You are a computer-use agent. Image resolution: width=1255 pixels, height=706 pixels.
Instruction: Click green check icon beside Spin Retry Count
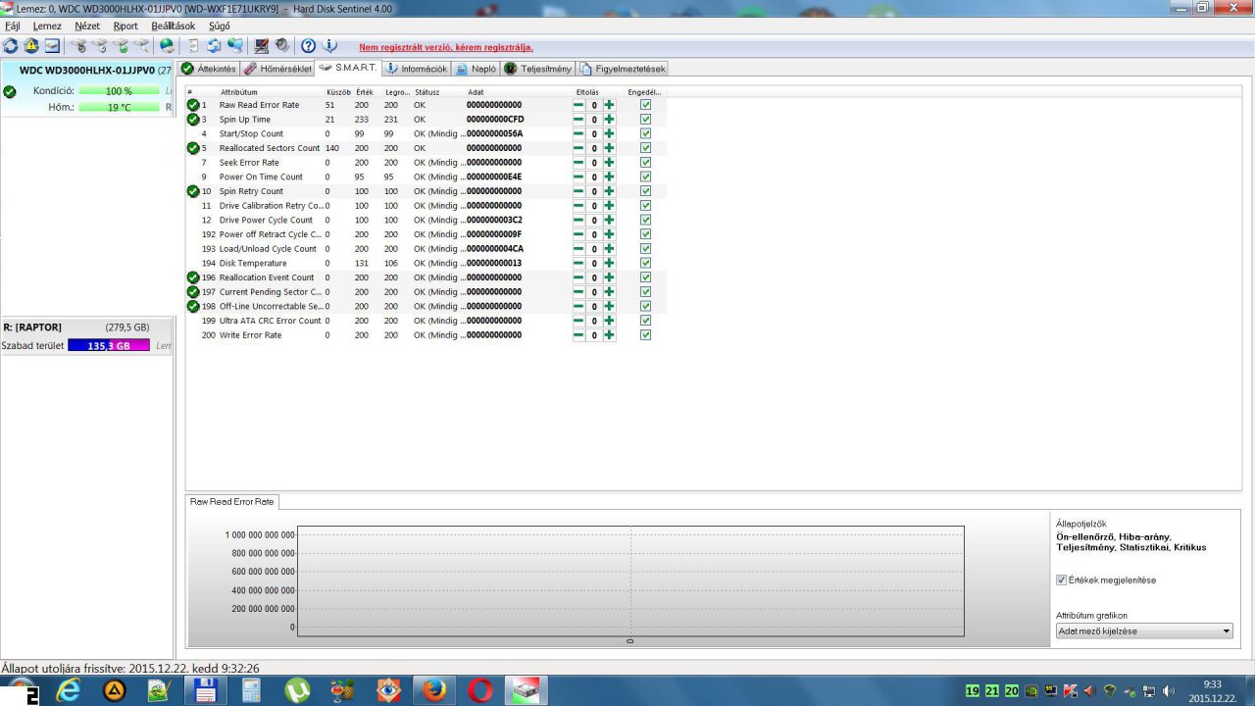193,191
